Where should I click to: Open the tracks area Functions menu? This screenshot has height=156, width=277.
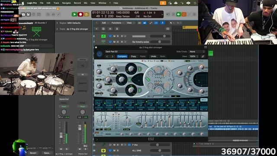[117, 23]
